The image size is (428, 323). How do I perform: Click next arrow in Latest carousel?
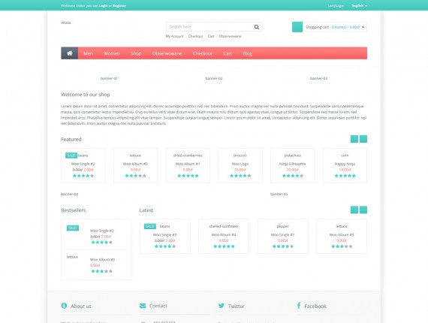[x=363, y=210]
